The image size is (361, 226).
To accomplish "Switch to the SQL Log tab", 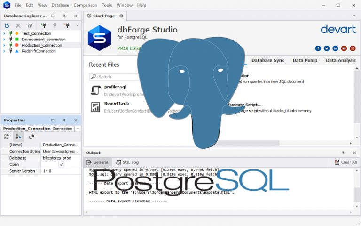I will [x=127, y=162].
